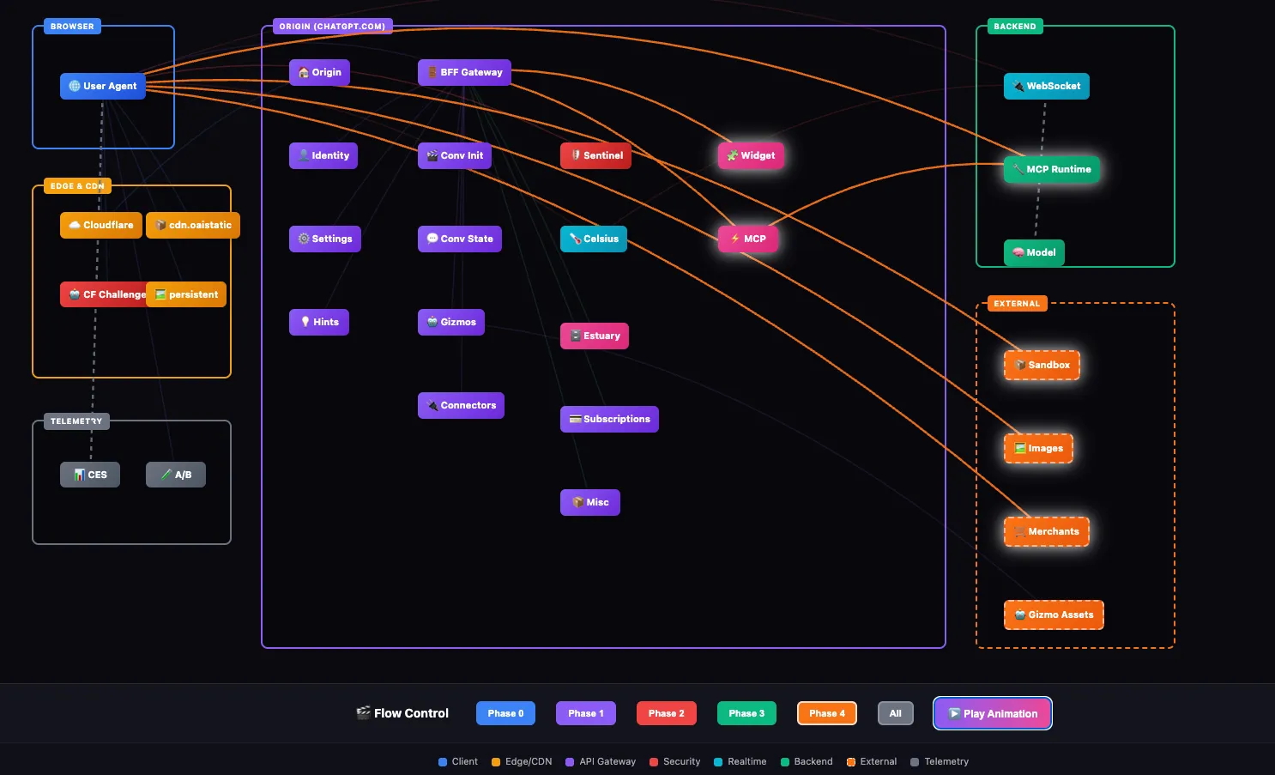Click the ORIGIN (CHATGPT.COM) group label
This screenshot has height=775, width=1275.
332,27
